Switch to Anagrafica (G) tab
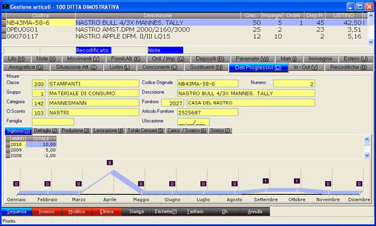Screen dimensions: 376x226 tap(26, 67)
